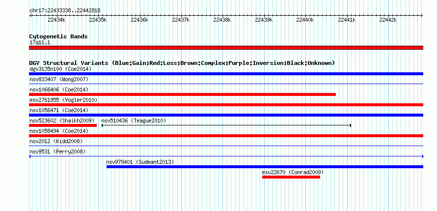Open variant nsv978401 (Sudmant2013) label

140,162
